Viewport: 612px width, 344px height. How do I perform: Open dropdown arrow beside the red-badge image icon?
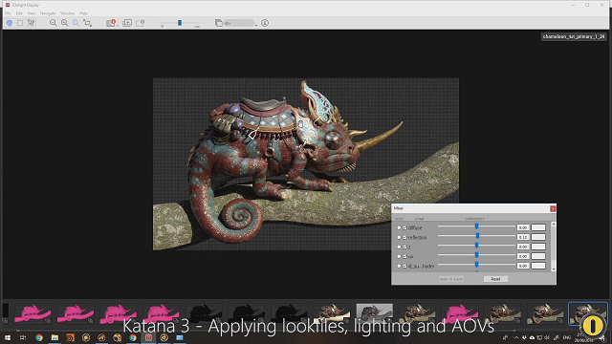(118, 25)
